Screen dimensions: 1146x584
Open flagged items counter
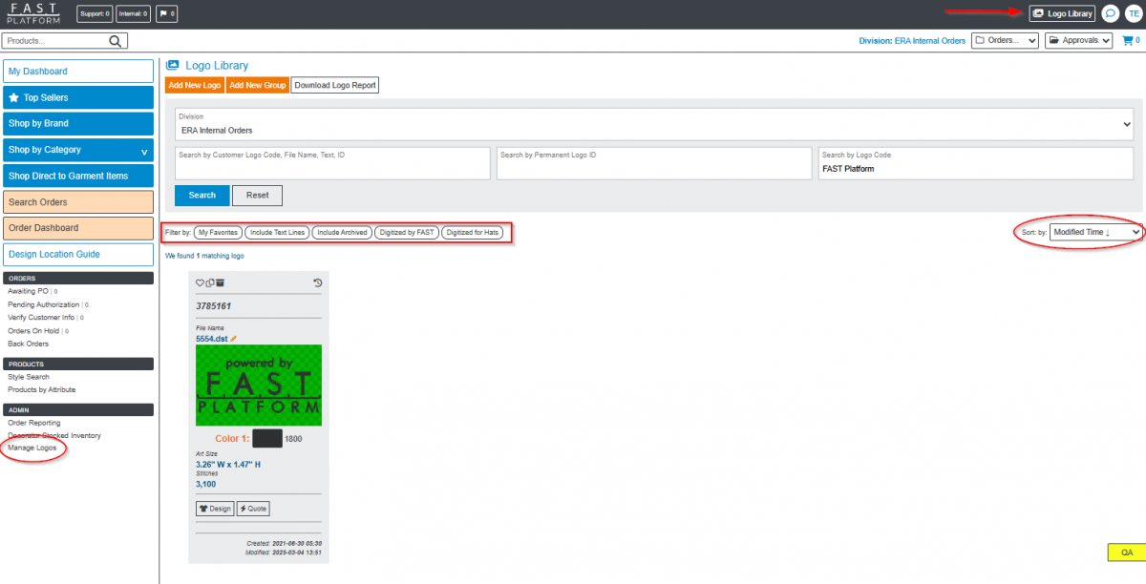click(166, 14)
